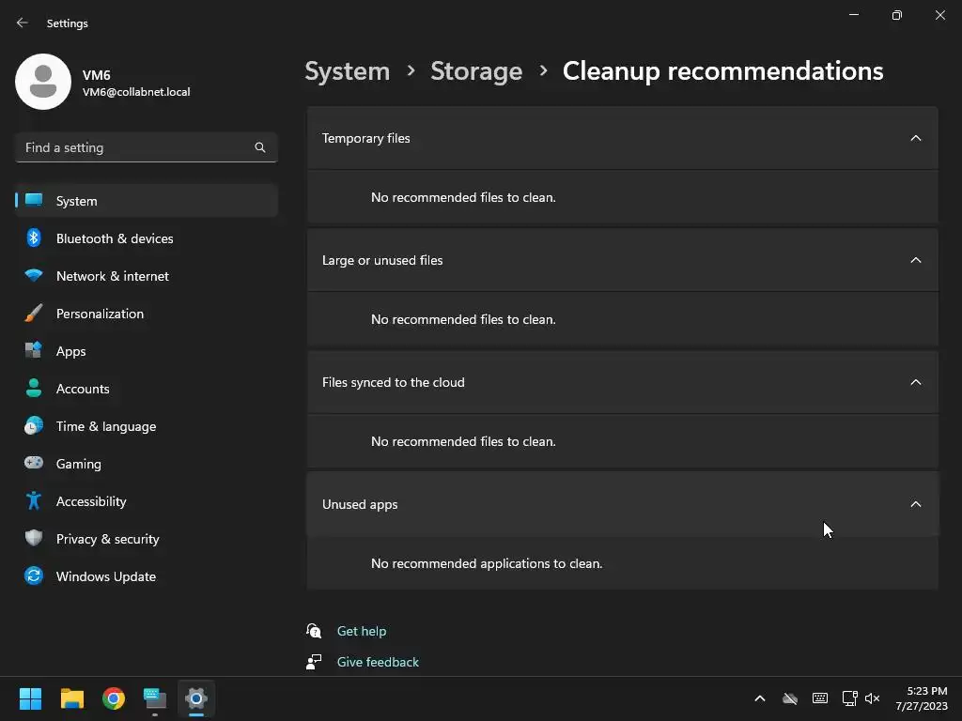Navigate to Storage in the breadcrumb
This screenshot has height=721, width=962.
476,71
